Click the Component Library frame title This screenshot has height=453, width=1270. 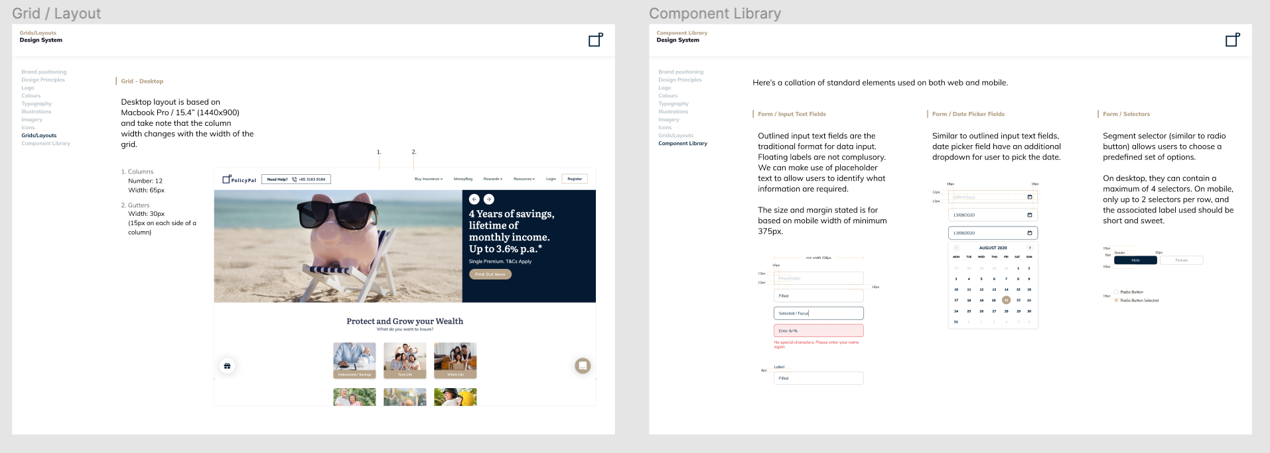click(x=715, y=13)
